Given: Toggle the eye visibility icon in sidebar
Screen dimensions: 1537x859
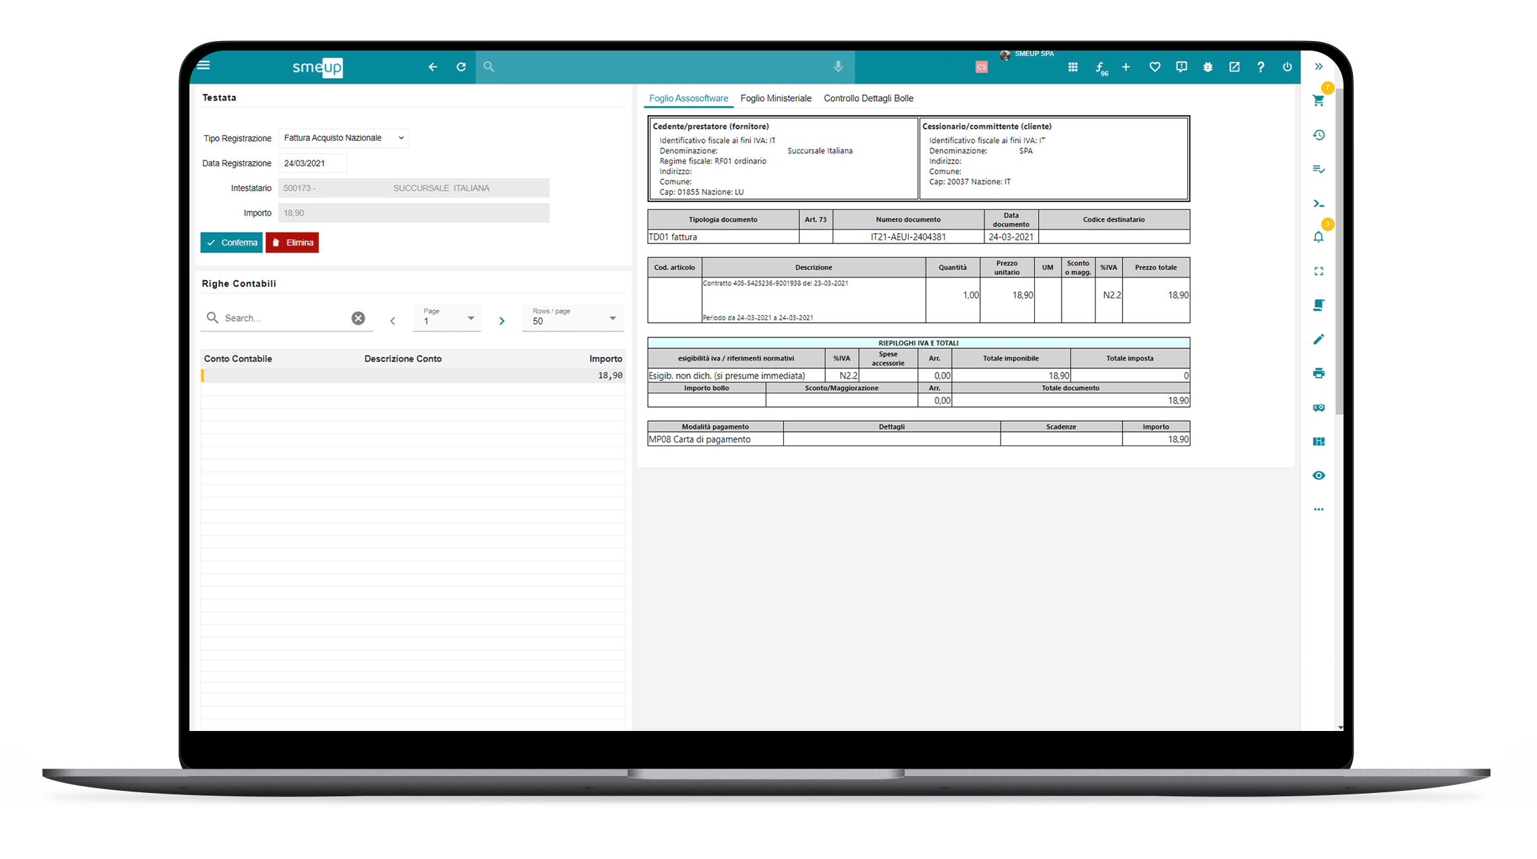Looking at the screenshot, I should 1319,476.
